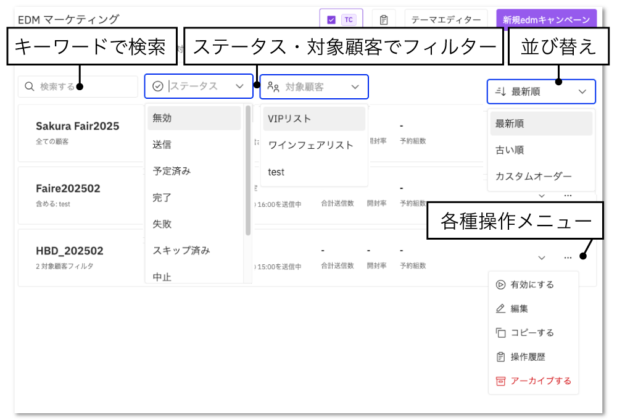
Task: Click the pencil icon beside 編集
Action: pyautogui.click(x=500, y=308)
